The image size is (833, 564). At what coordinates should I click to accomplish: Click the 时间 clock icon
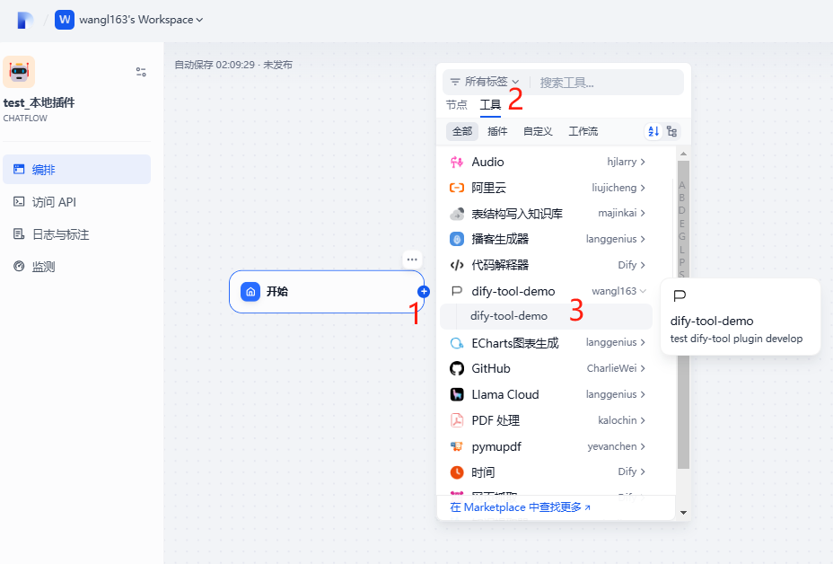(457, 472)
